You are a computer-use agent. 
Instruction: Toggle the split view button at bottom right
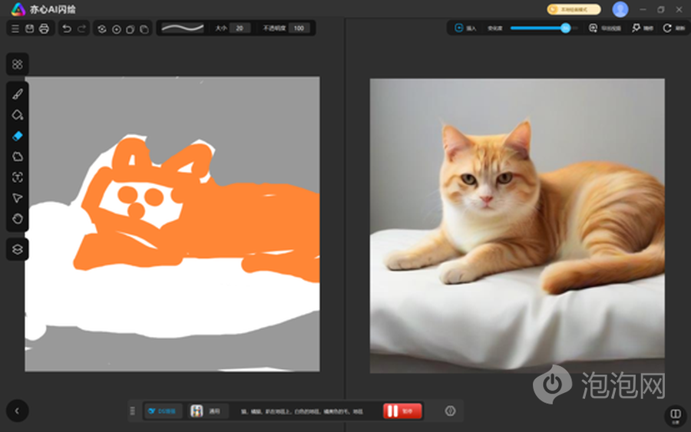675,414
